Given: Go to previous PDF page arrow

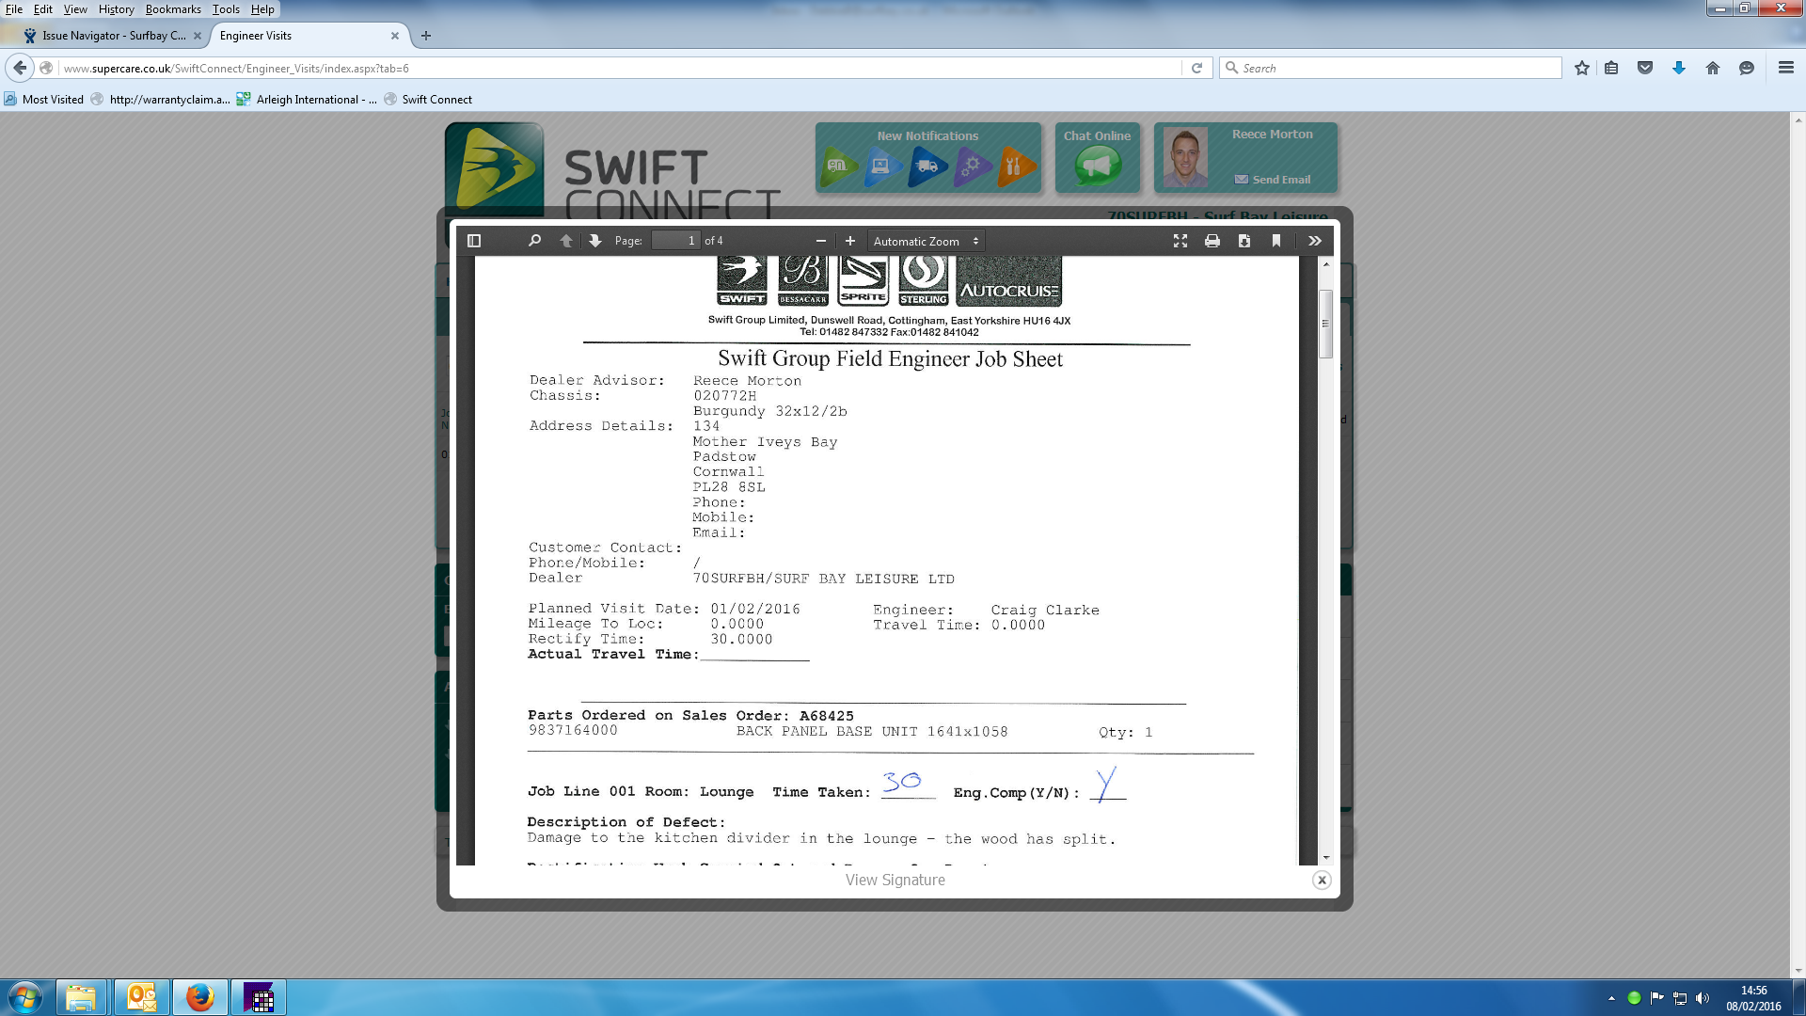Looking at the screenshot, I should tap(566, 241).
